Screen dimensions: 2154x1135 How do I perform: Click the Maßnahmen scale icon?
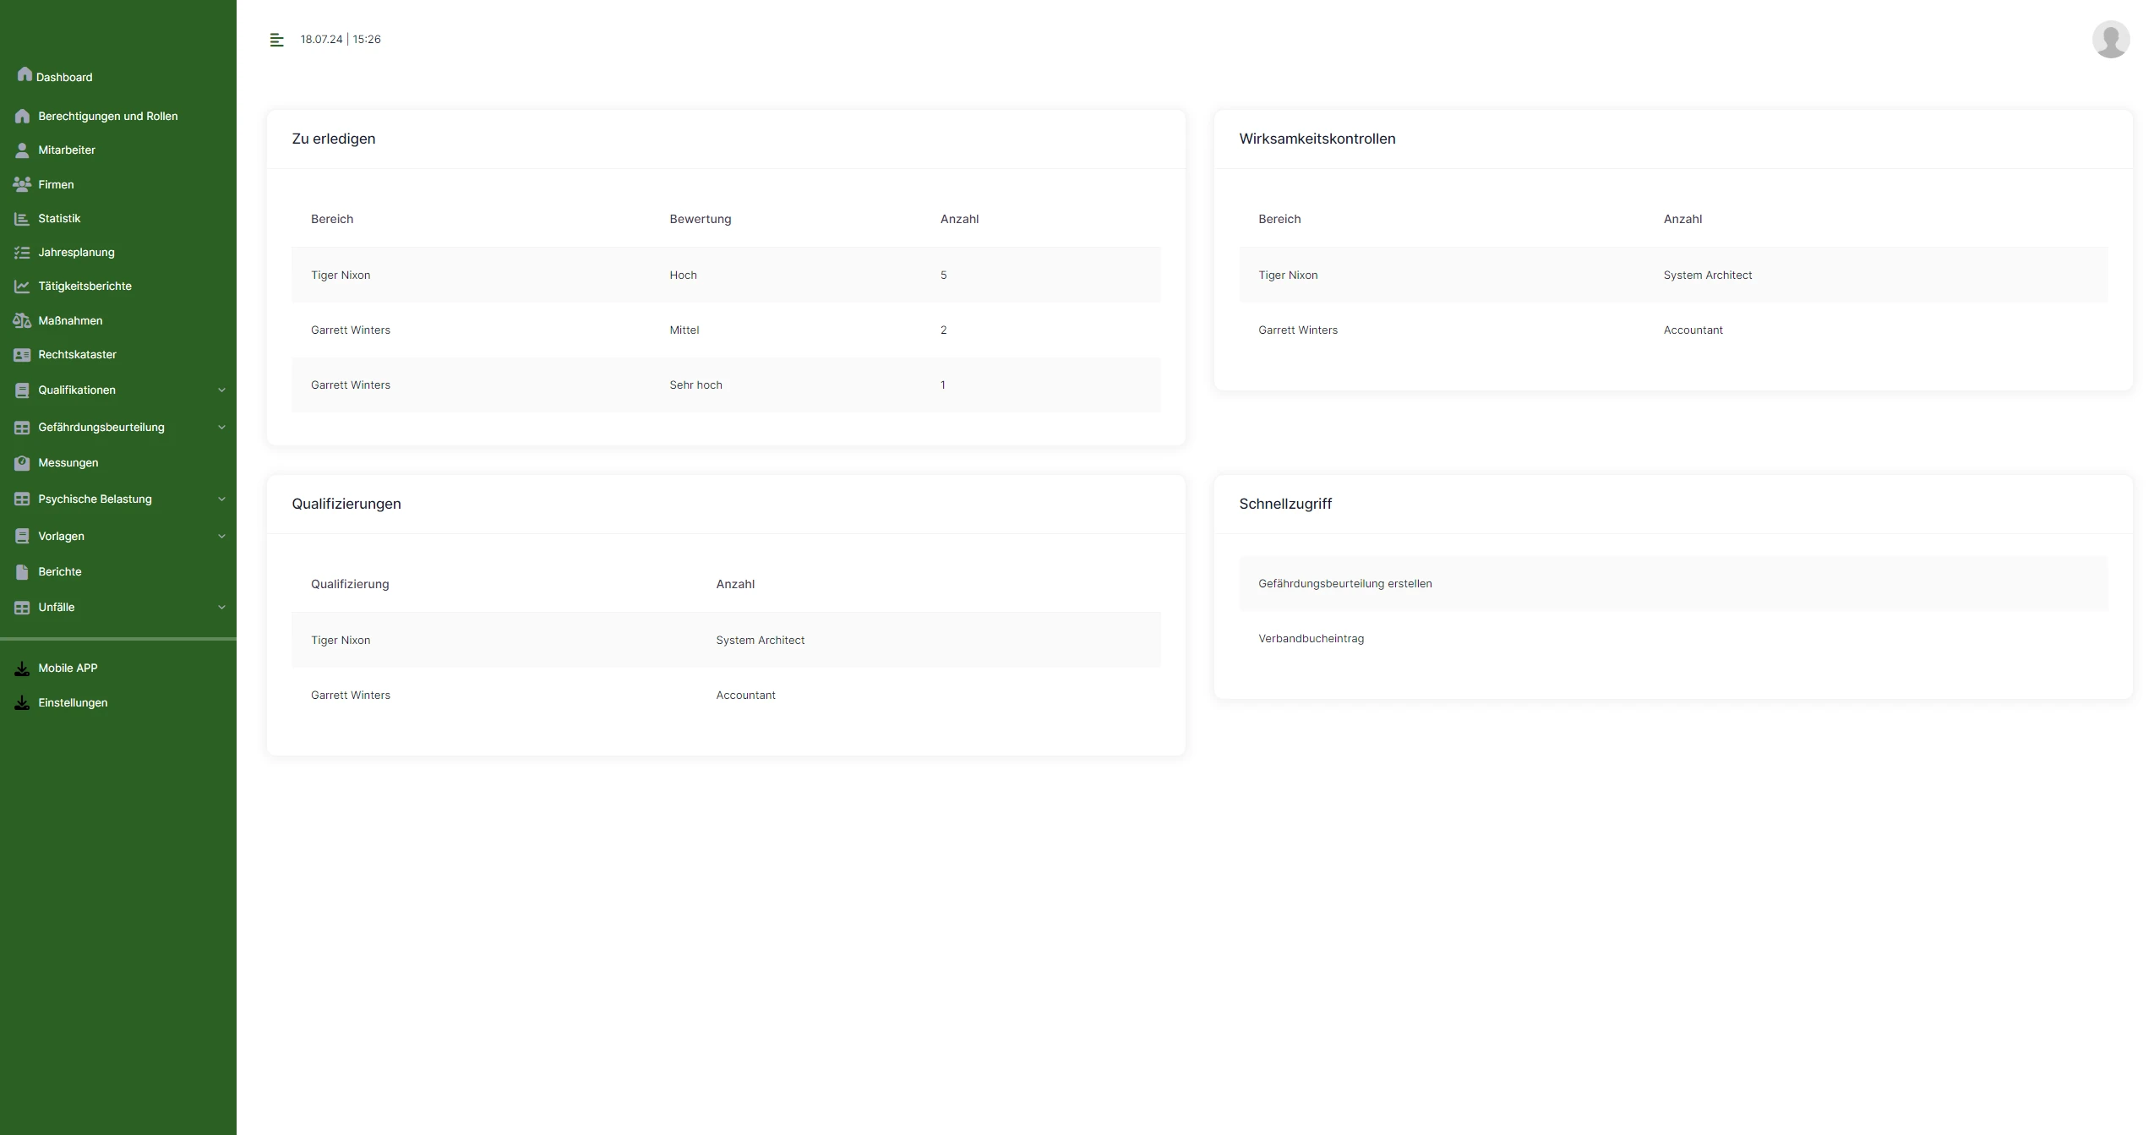tap(22, 321)
